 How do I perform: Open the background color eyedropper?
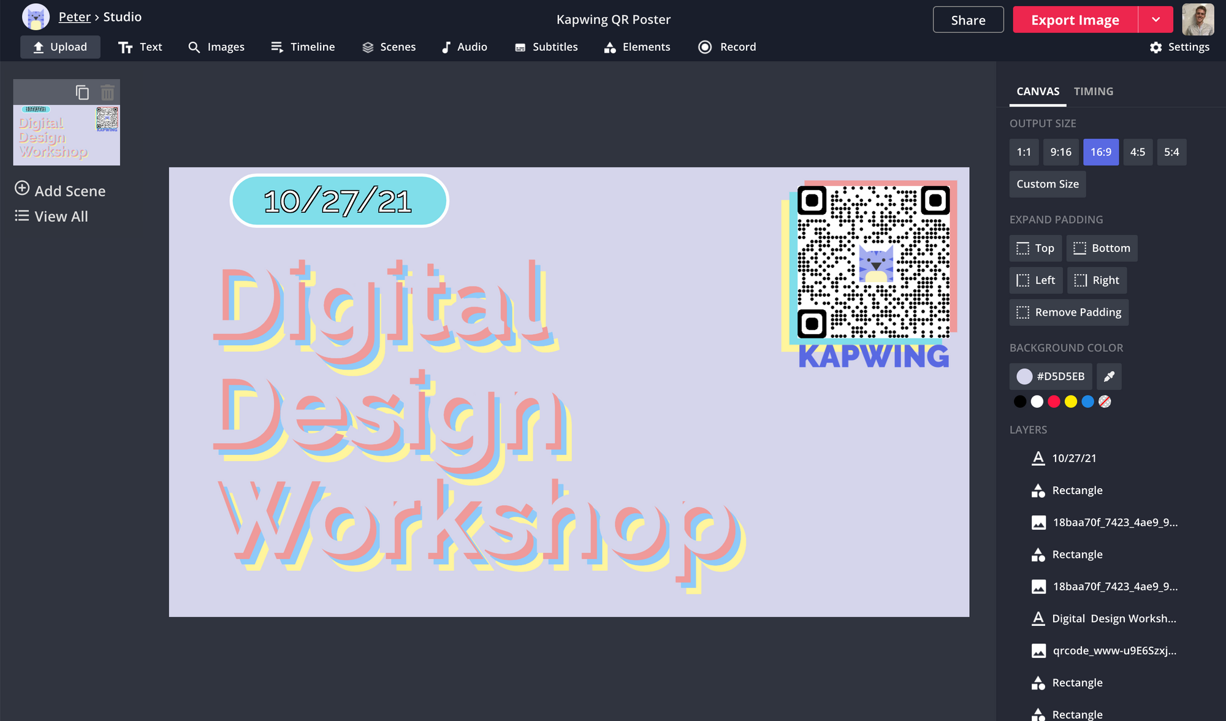(x=1109, y=376)
